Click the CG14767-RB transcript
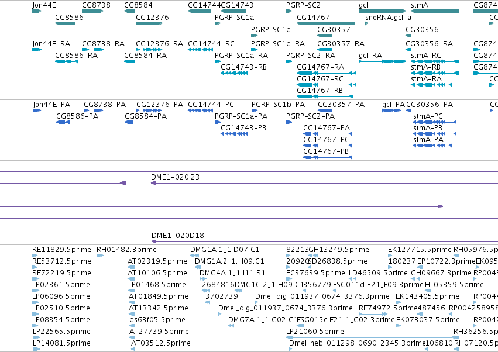The height and width of the screenshot is (352, 498). coord(325,96)
